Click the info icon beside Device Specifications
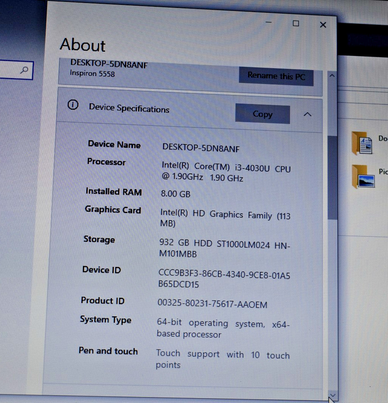This screenshot has width=388, height=403. point(73,104)
